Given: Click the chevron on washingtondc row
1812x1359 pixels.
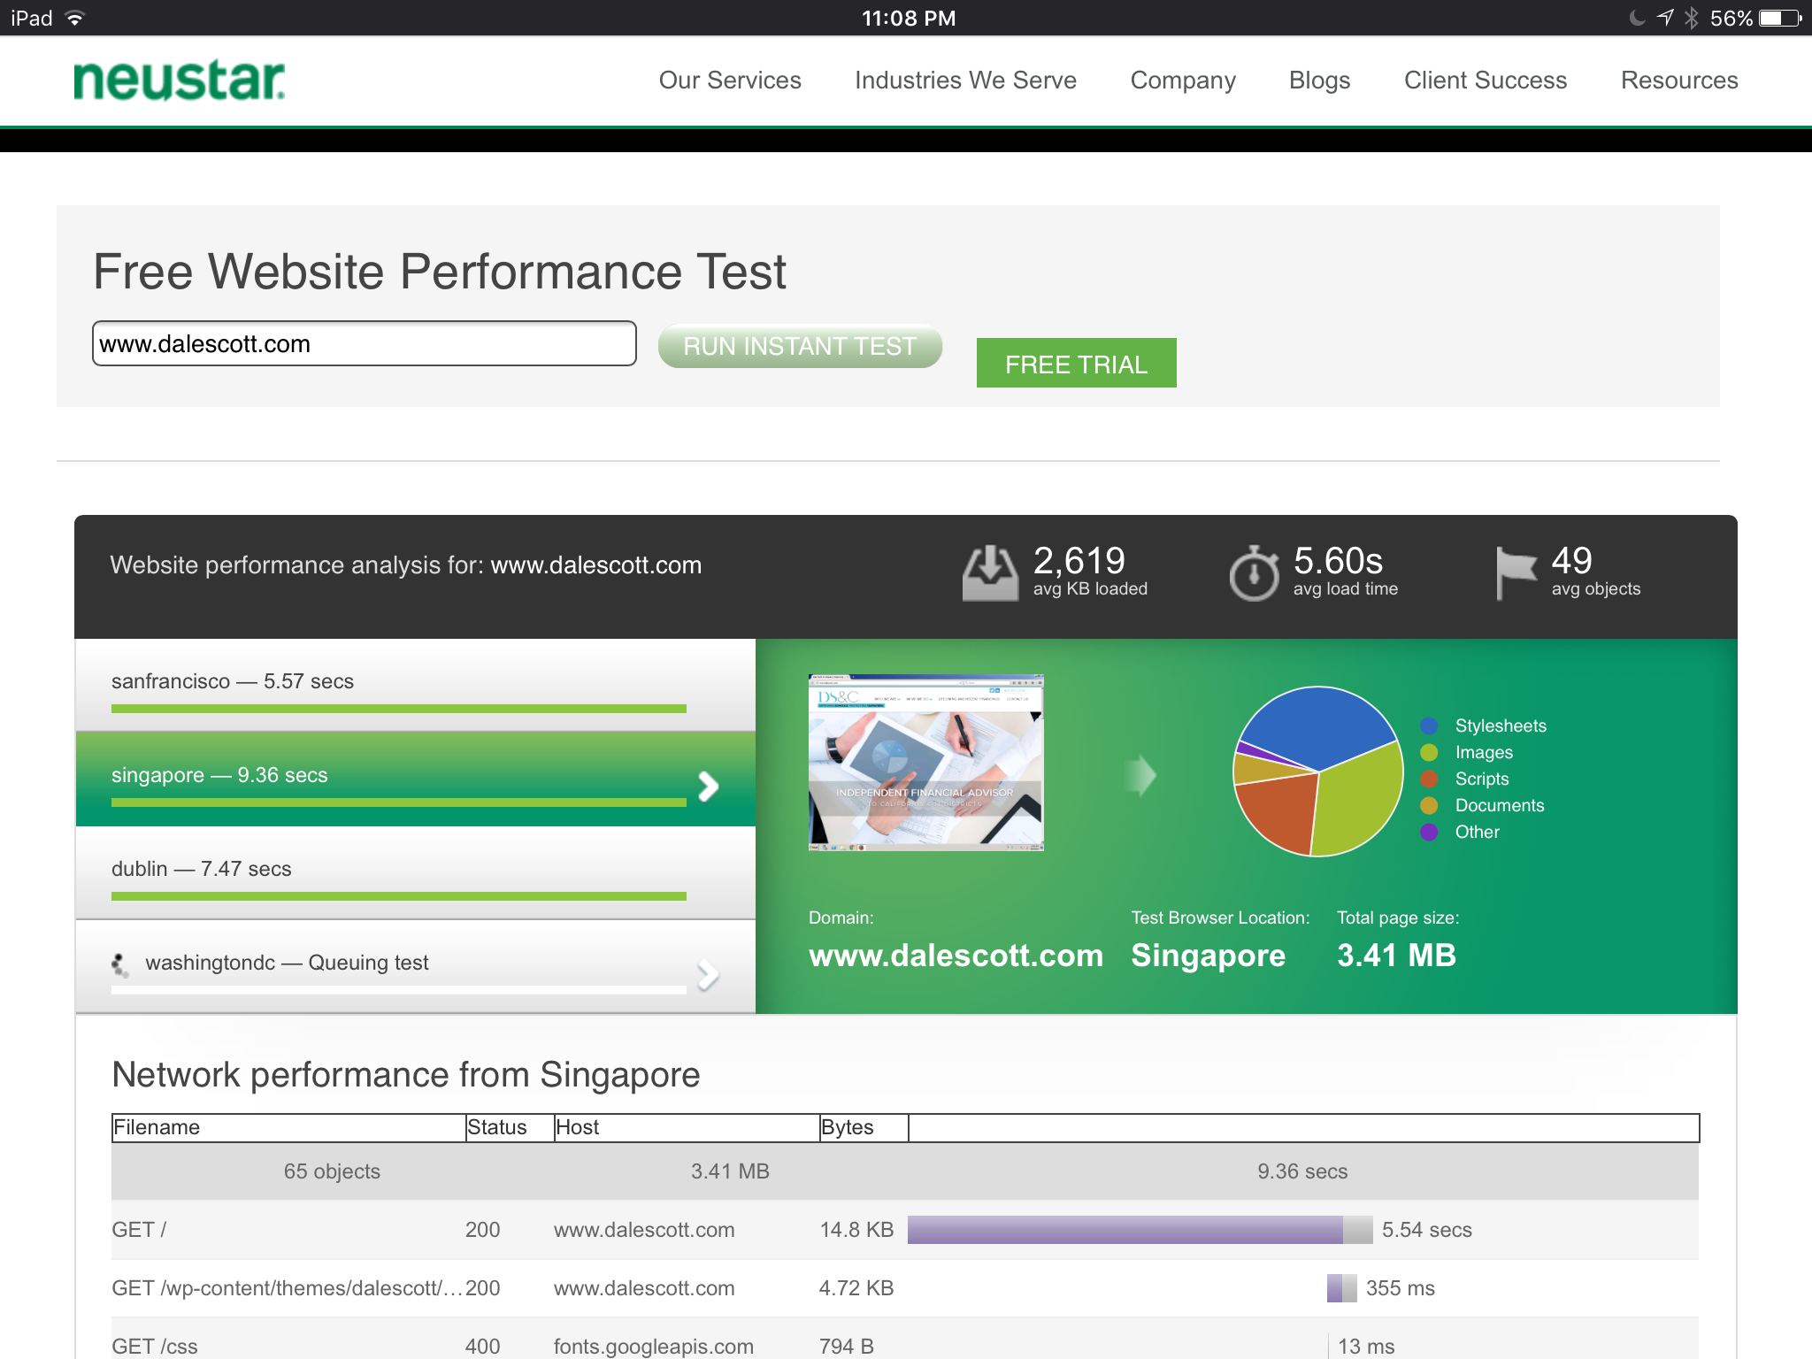Looking at the screenshot, I should coord(708,974).
